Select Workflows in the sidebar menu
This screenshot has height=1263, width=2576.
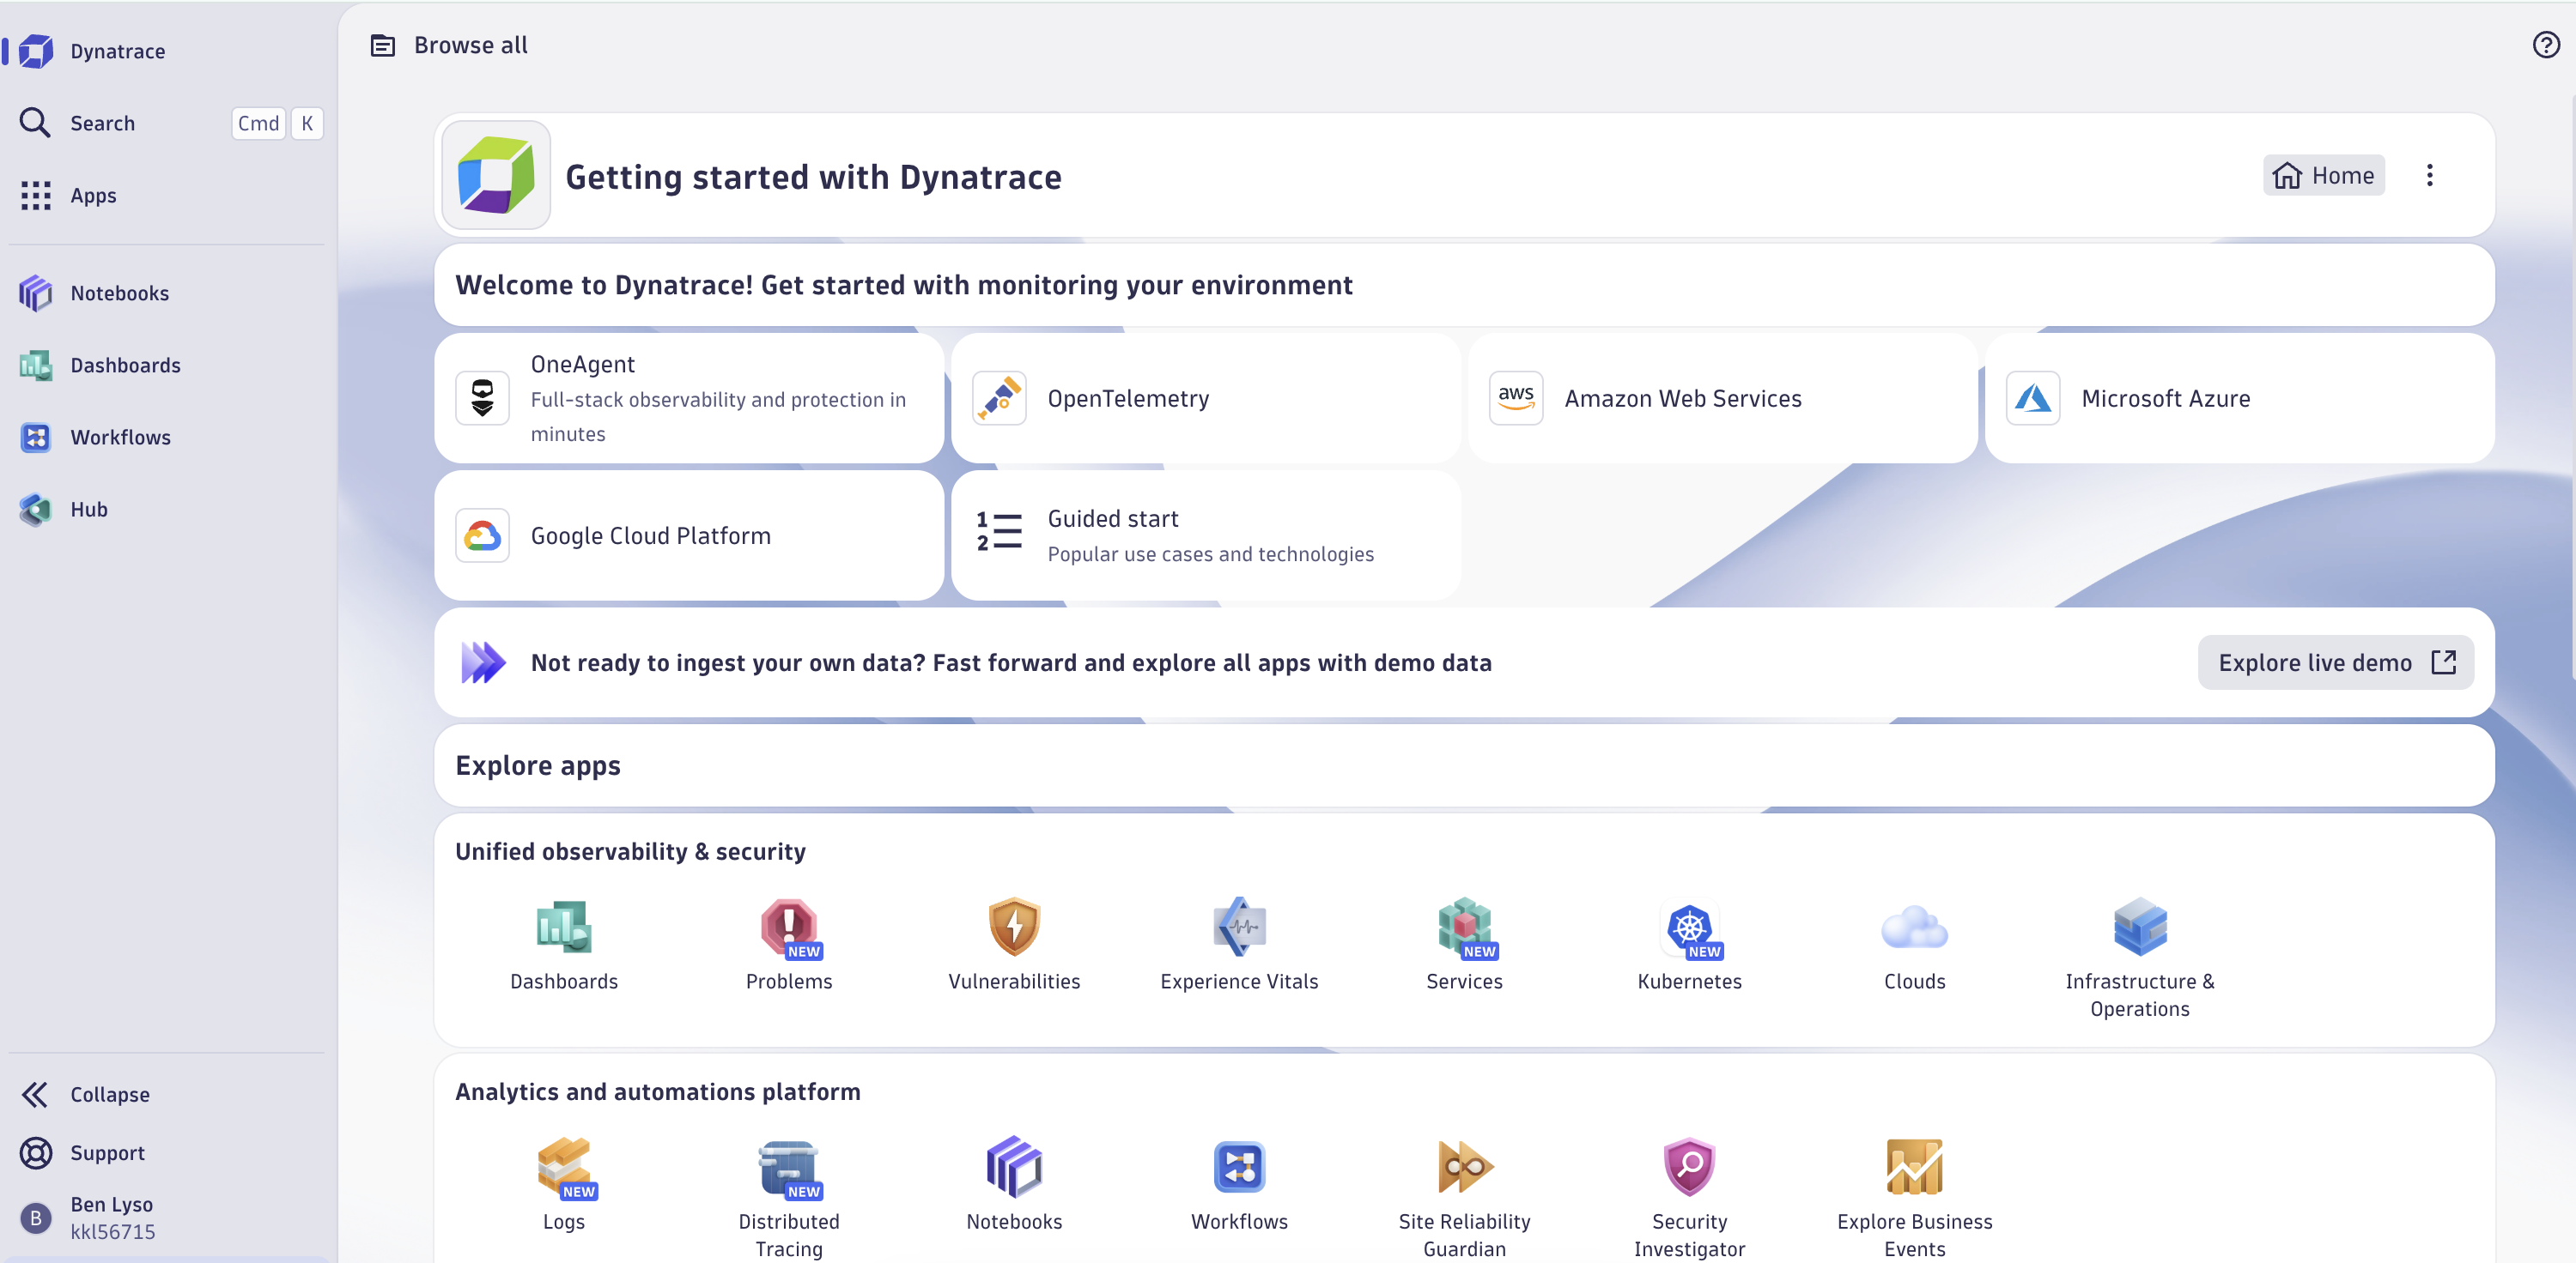coord(122,437)
